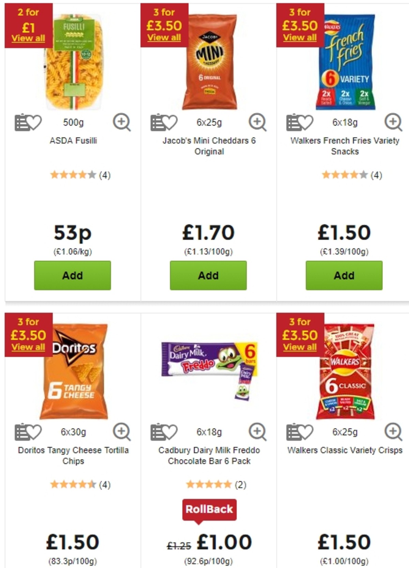Image resolution: width=409 pixels, height=568 pixels.
Task: Open the magnifier for Jacob's Mini Cheddars
Action: [x=257, y=121]
